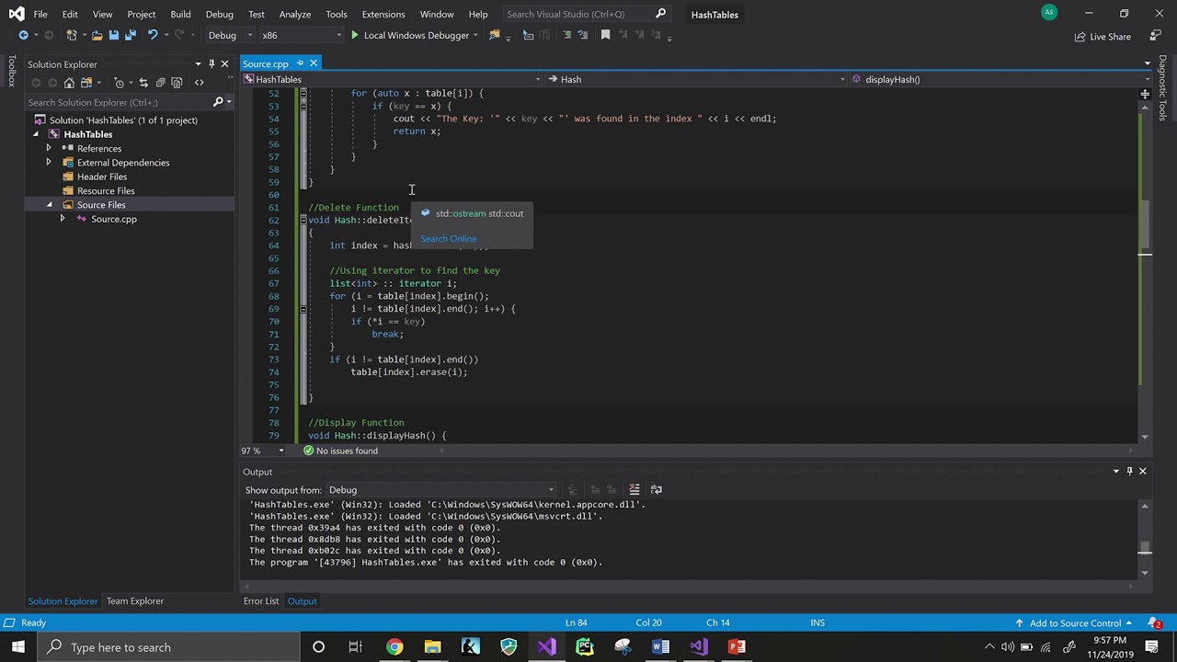Viewport: 1177px width, 662px height.
Task: Click the No issues found indicator
Action: [340, 451]
